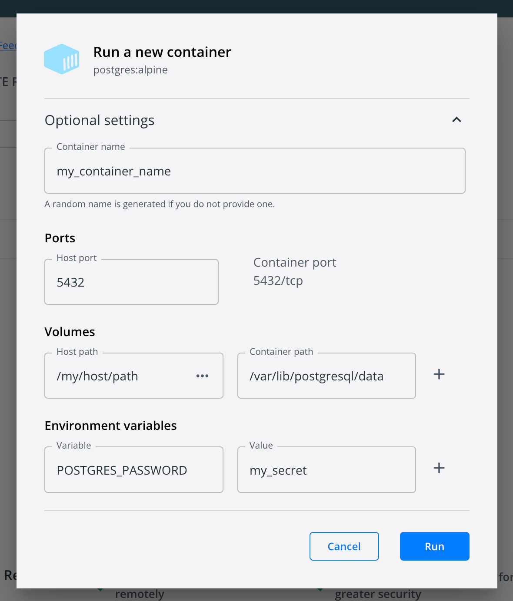Image resolution: width=513 pixels, height=601 pixels.
Task: Click the Variable name input field
Action: pyautogui.click(x=134, y=470)
